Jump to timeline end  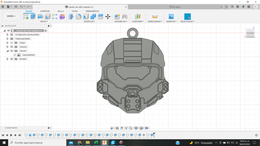(x=20, y=135)
